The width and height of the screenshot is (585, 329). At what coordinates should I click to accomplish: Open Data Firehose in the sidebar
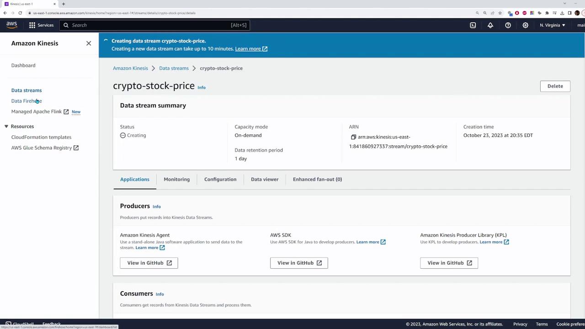(27, 101)
